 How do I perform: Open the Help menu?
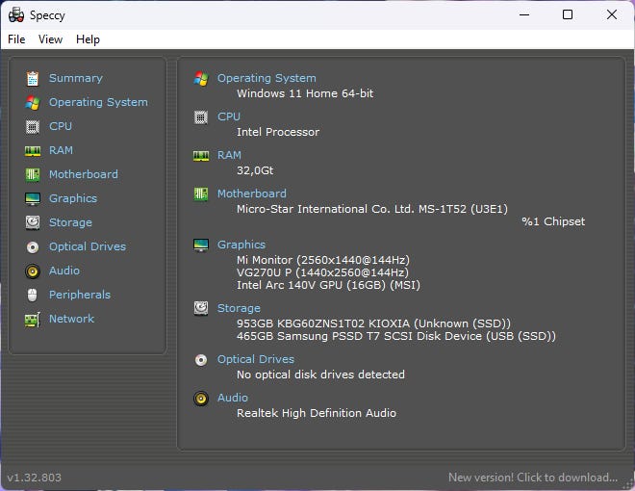(x=88, y=39)
